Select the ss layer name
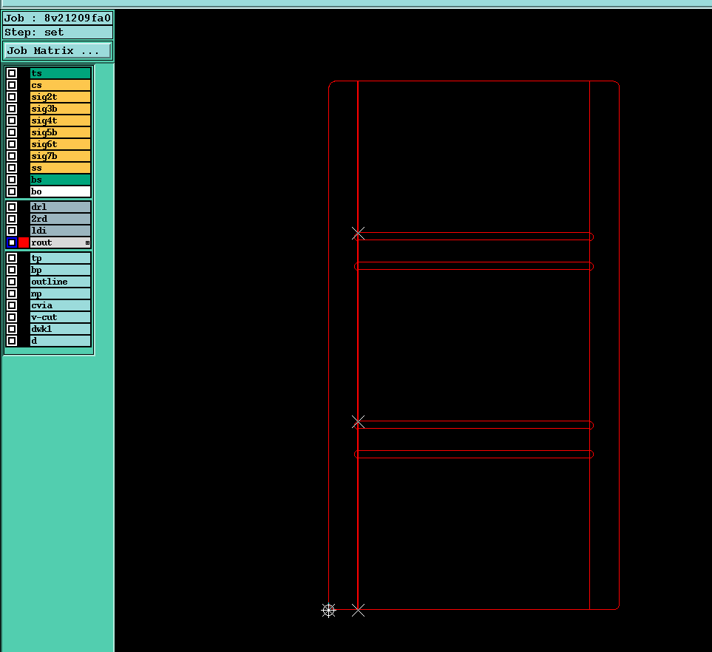Image resolution: width=712 pixels, height=652 pixels. [x=61, y=168]
